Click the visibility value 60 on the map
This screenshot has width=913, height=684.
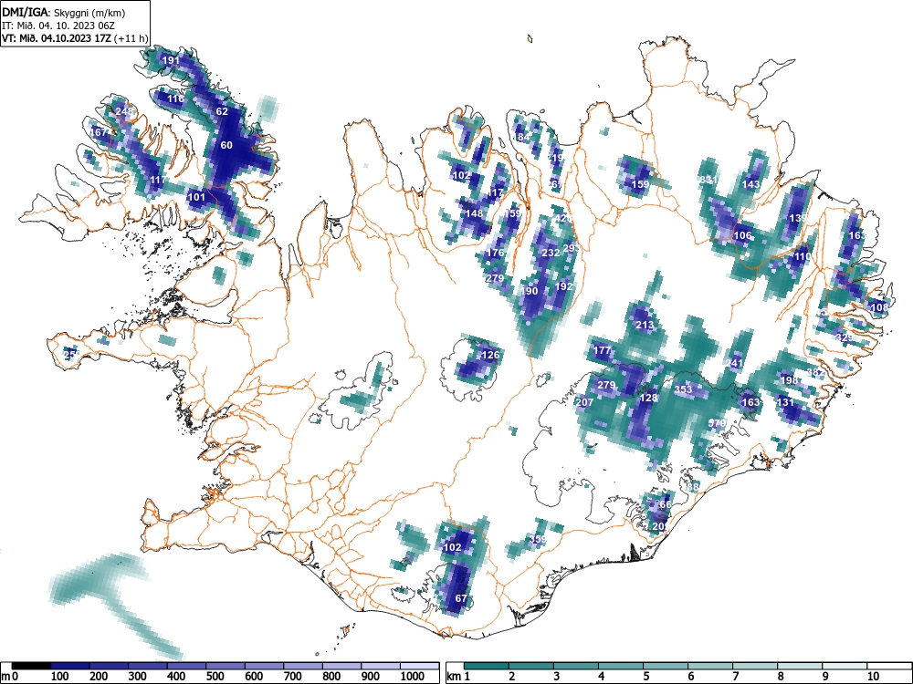(226, 145)
